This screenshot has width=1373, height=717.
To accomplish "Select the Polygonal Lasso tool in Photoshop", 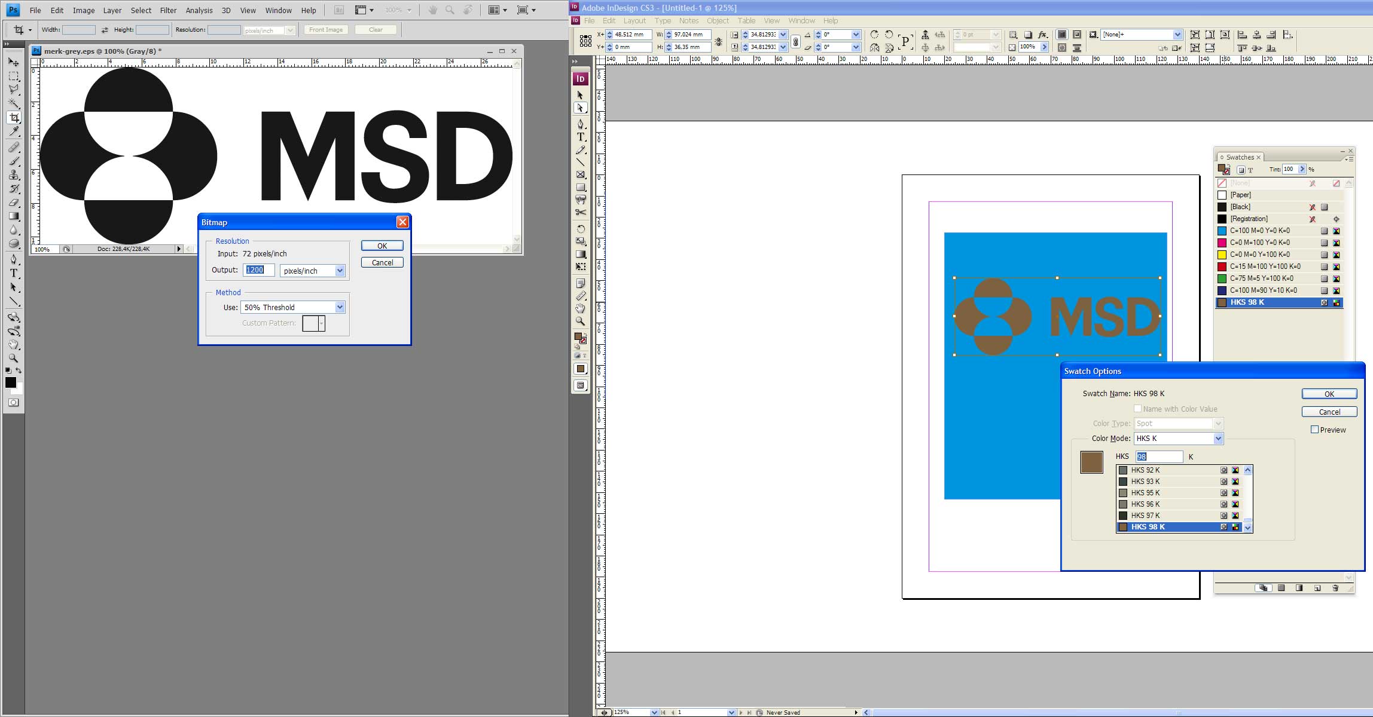I will click(13, 90).
